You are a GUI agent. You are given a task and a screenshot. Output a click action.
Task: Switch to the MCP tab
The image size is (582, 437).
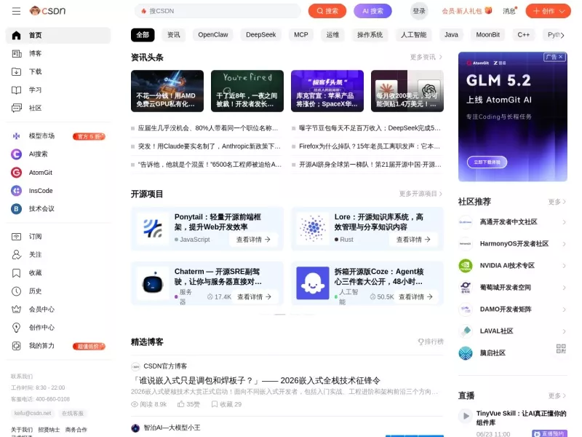[x=301, y=35]
